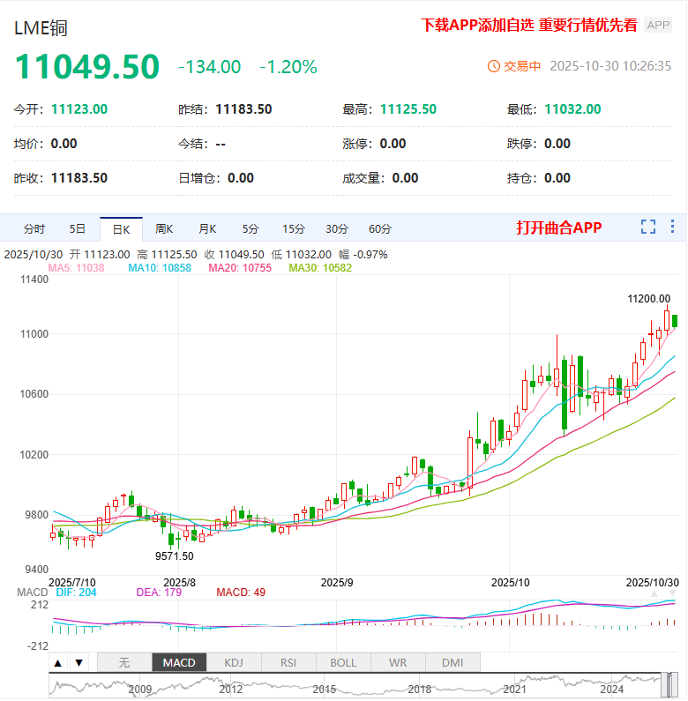Click the 最低 value 11032.00
The height and width of the screenshot is (701, 688).
tap(573, 109)
